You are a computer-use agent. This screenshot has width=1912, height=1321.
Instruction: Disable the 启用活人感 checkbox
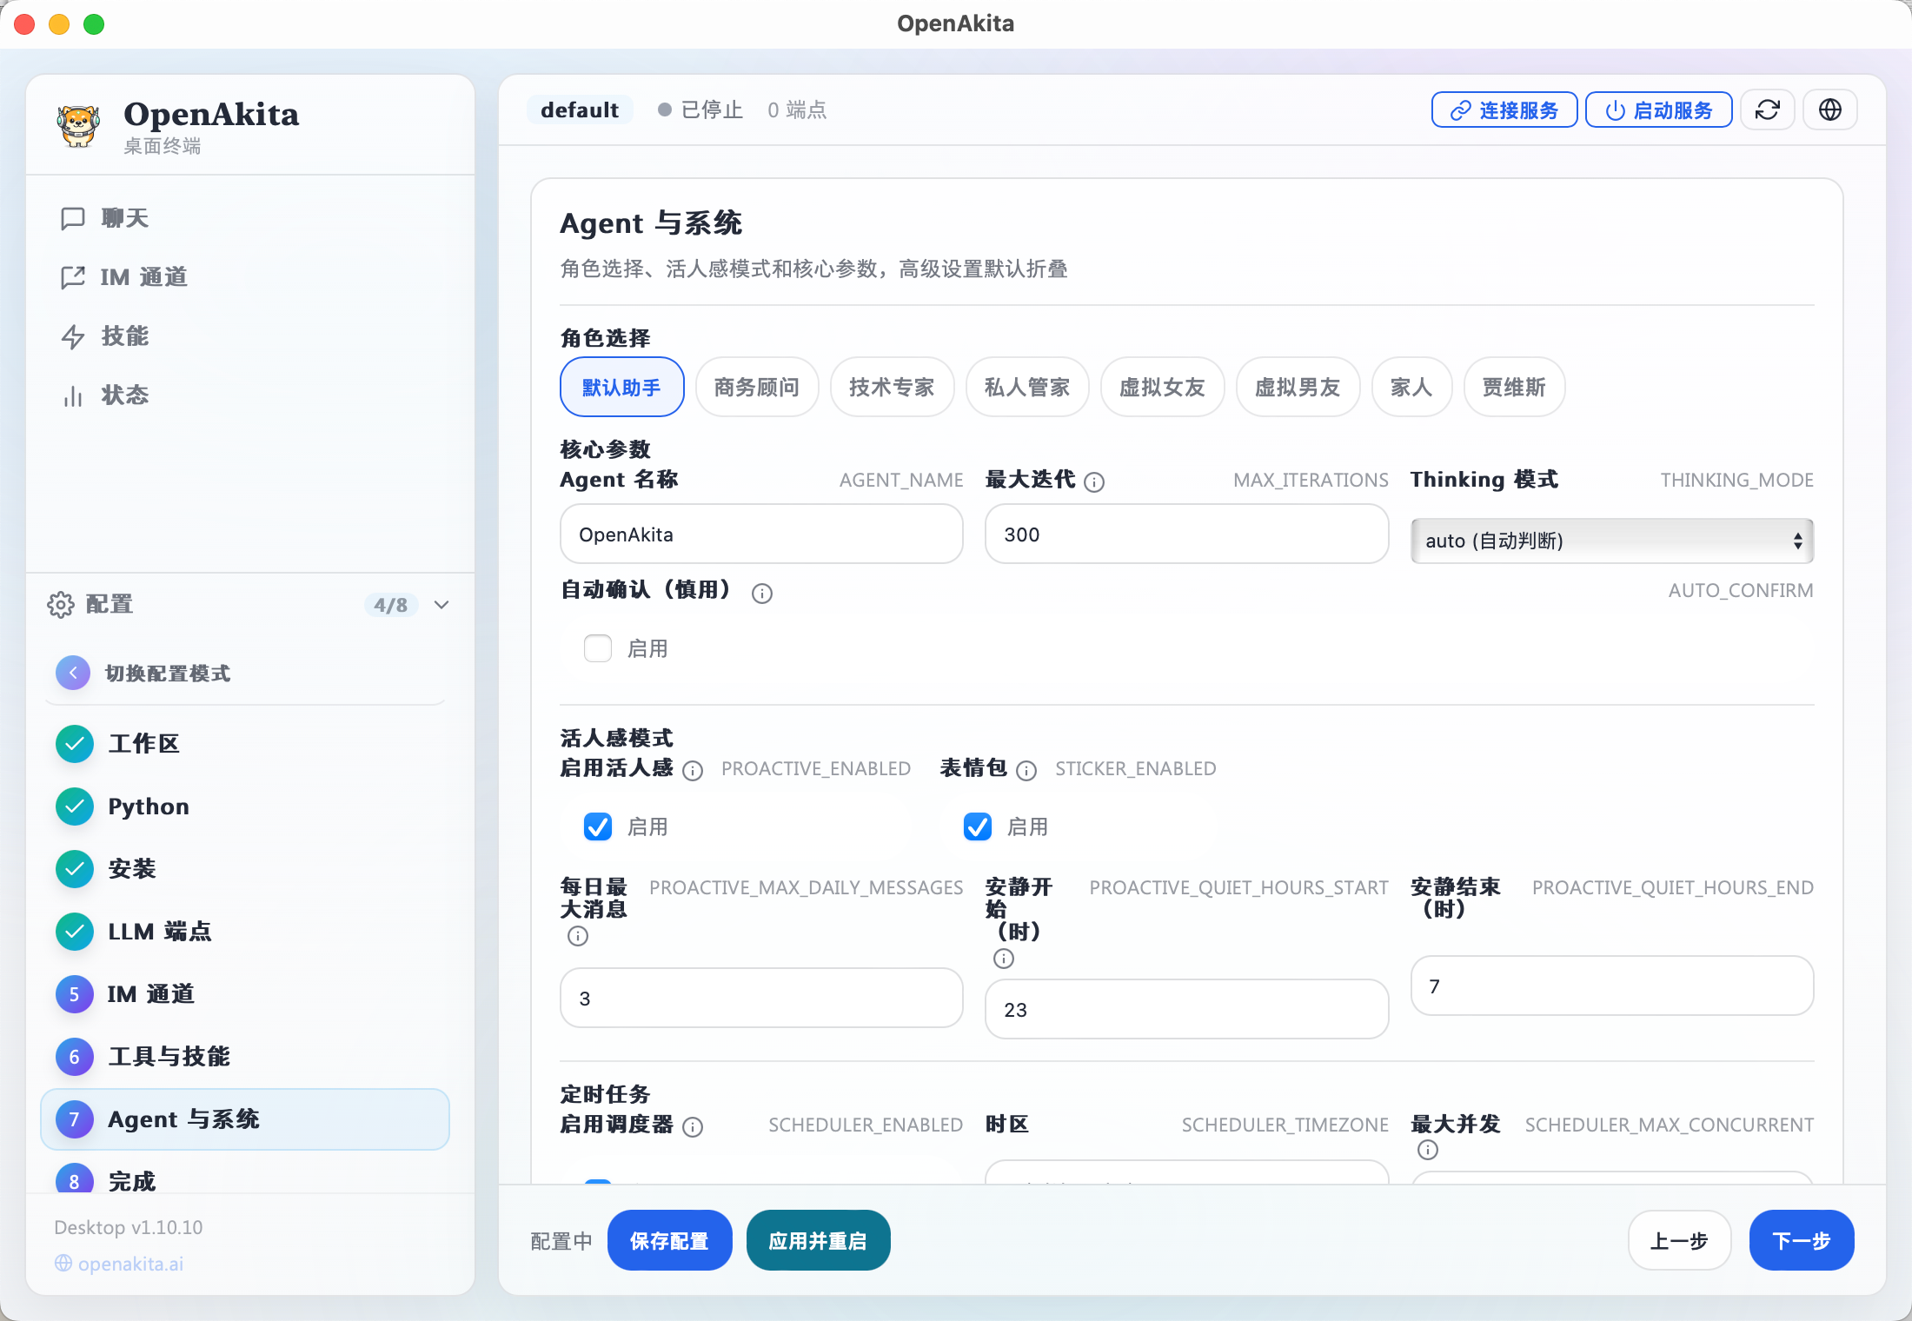[597, 826]
